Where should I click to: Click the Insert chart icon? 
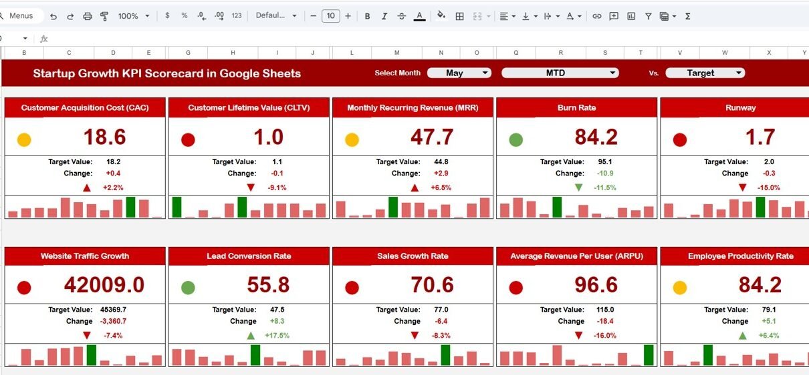coord(631,16)
